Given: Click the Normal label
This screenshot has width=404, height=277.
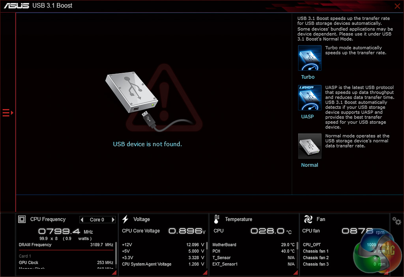Looking at the screenshot, I should point(309,165).
